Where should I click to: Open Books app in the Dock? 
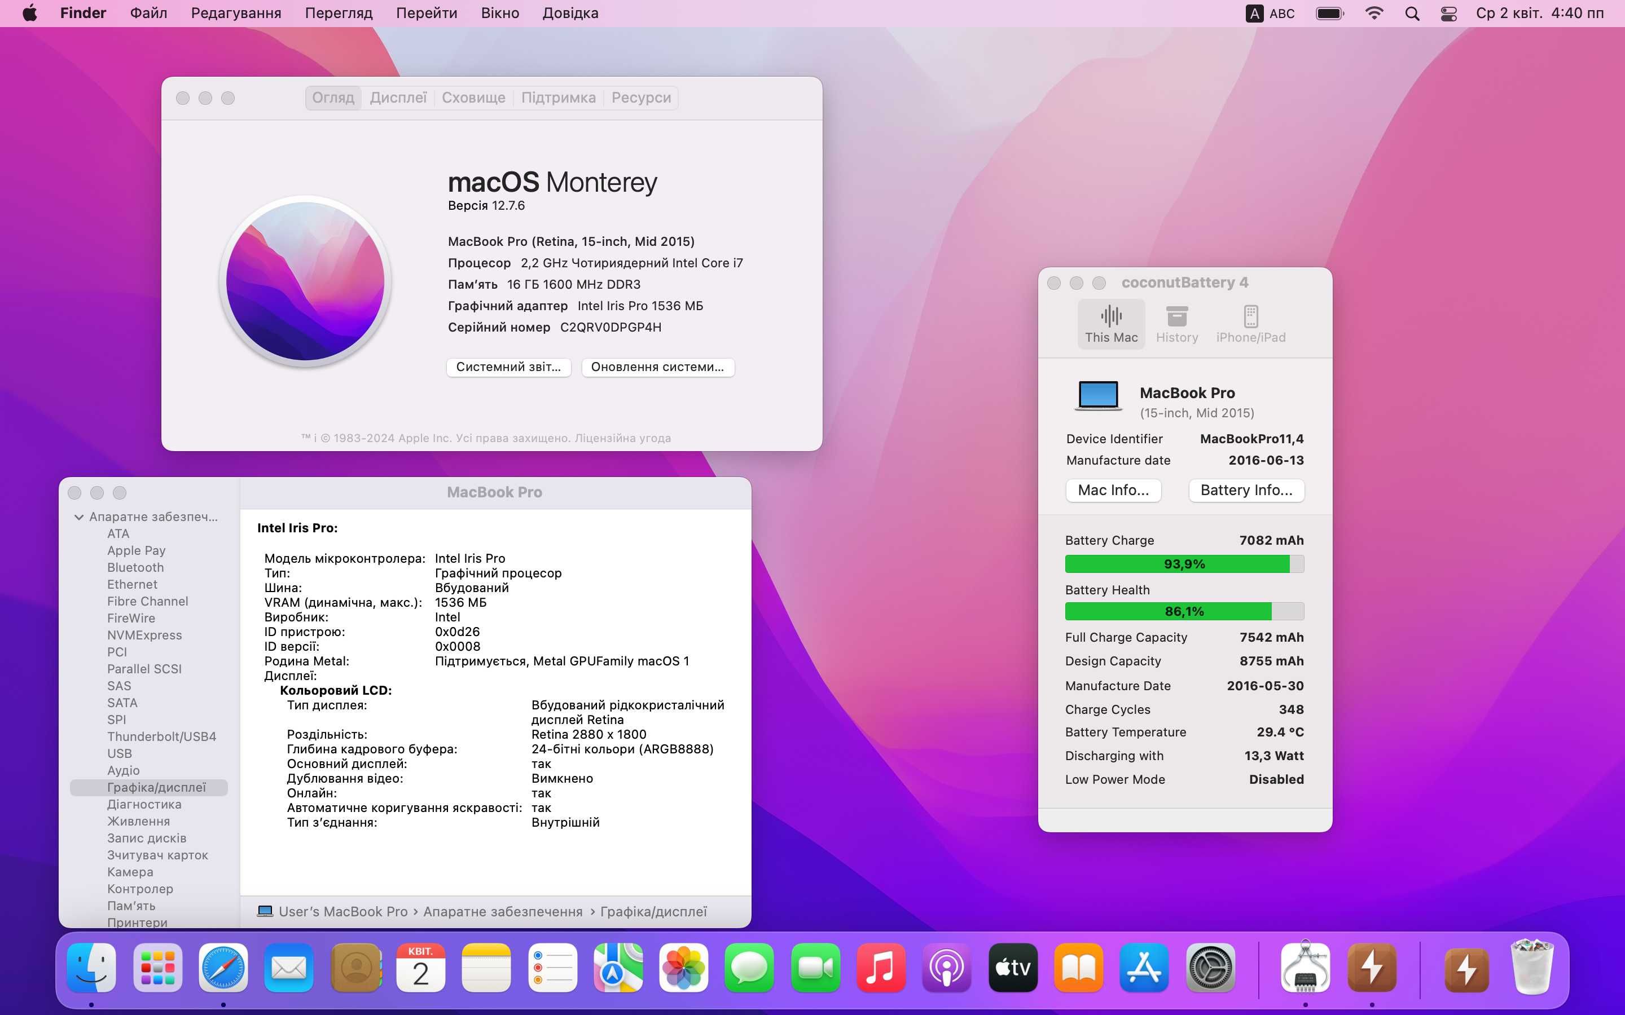[1078, 967]
